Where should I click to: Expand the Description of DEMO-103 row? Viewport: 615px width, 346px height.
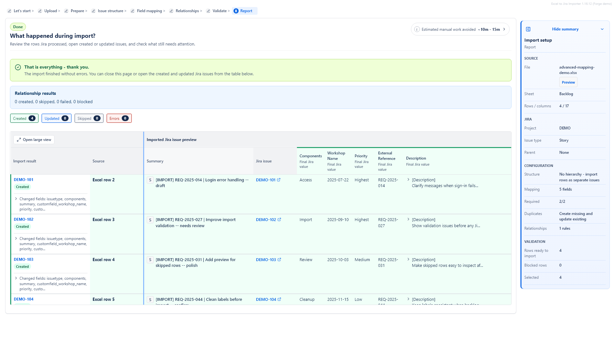(408, 259)
